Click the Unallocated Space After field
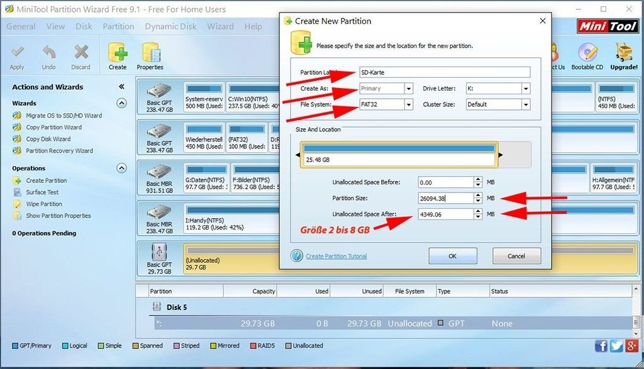This screenshot has height=369, width=644. click(446, 214)
